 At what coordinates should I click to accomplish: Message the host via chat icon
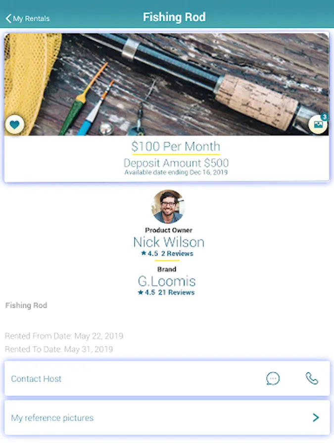tap(273, 378)
